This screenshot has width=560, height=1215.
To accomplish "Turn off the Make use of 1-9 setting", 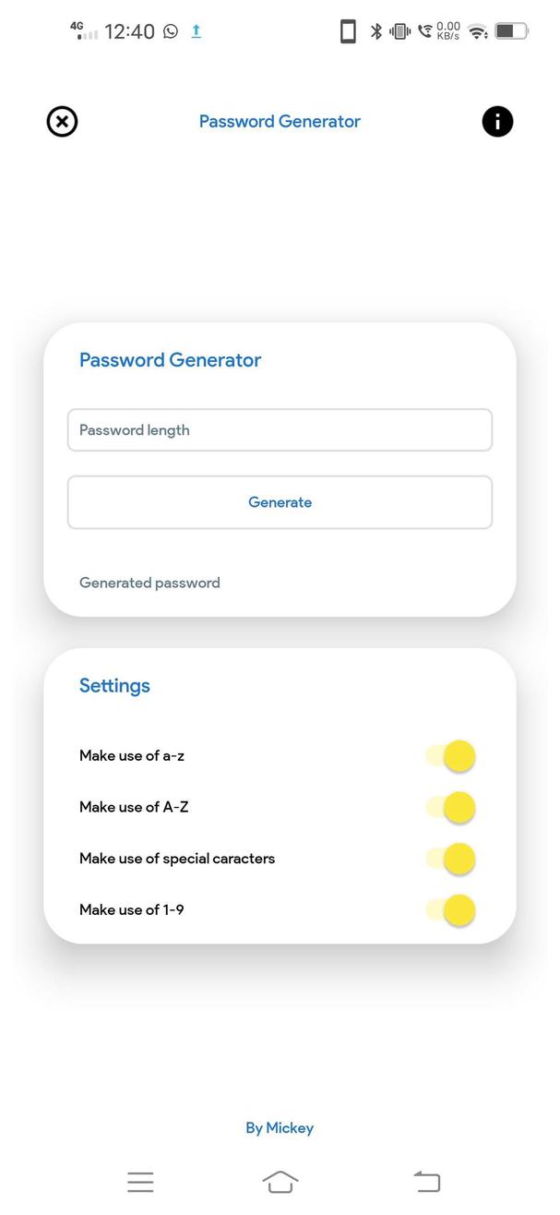I will [x=452, y=909].
